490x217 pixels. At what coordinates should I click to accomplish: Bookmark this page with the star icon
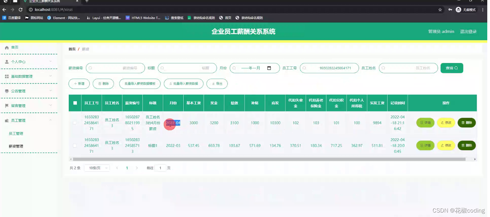(440, 10)
